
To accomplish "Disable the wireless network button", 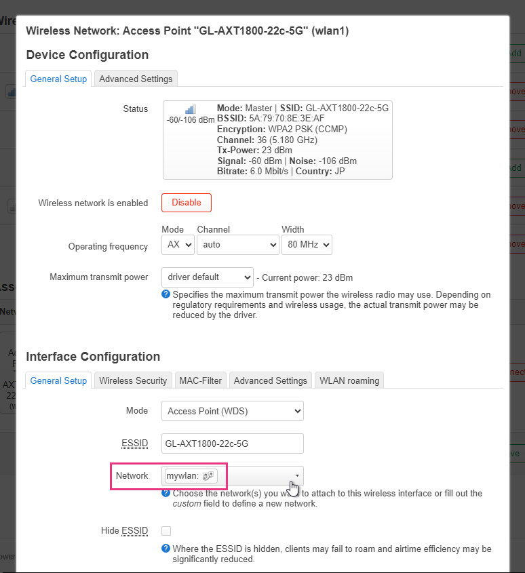I will (187, 203).
